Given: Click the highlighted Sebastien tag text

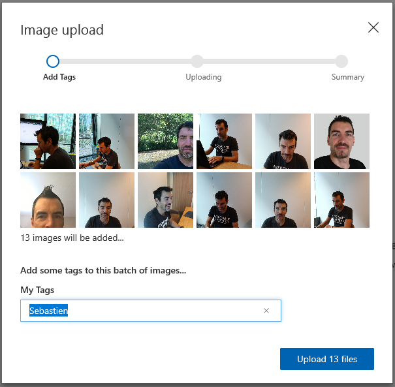Looking at the screenshot, I should coord(48,311).
